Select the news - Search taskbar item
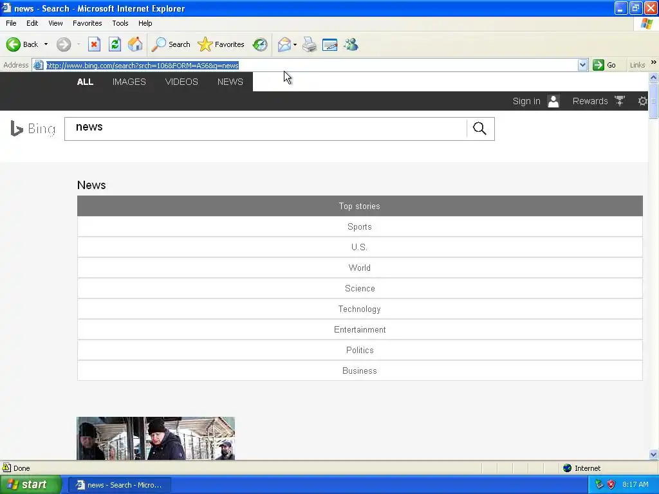This screenshot has width=659, height=494. coord(119,485)
